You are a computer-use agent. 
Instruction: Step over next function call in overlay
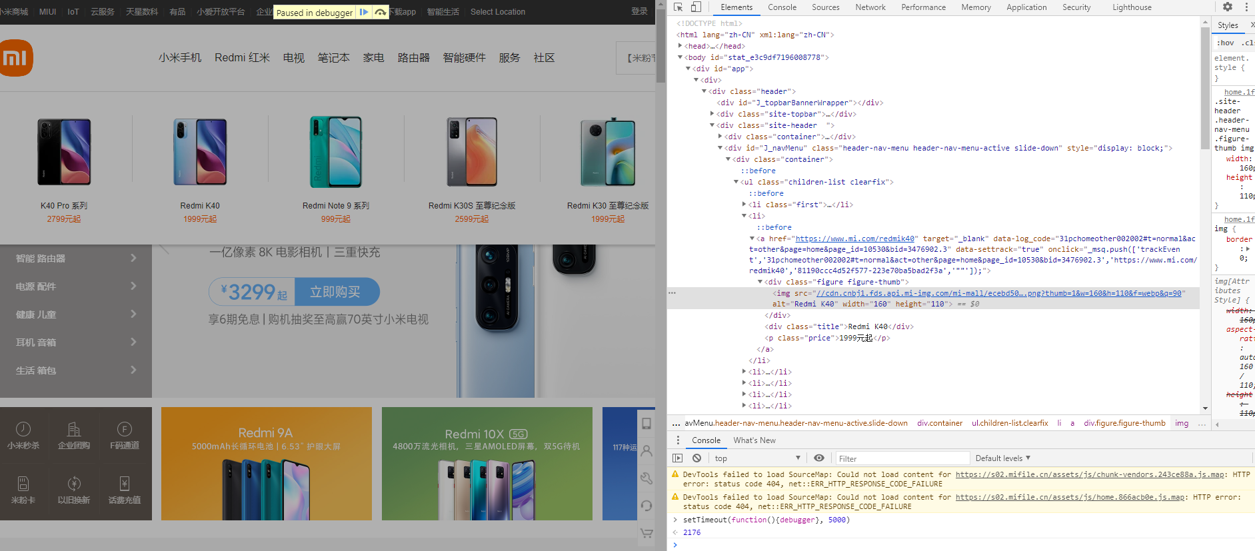381,12
